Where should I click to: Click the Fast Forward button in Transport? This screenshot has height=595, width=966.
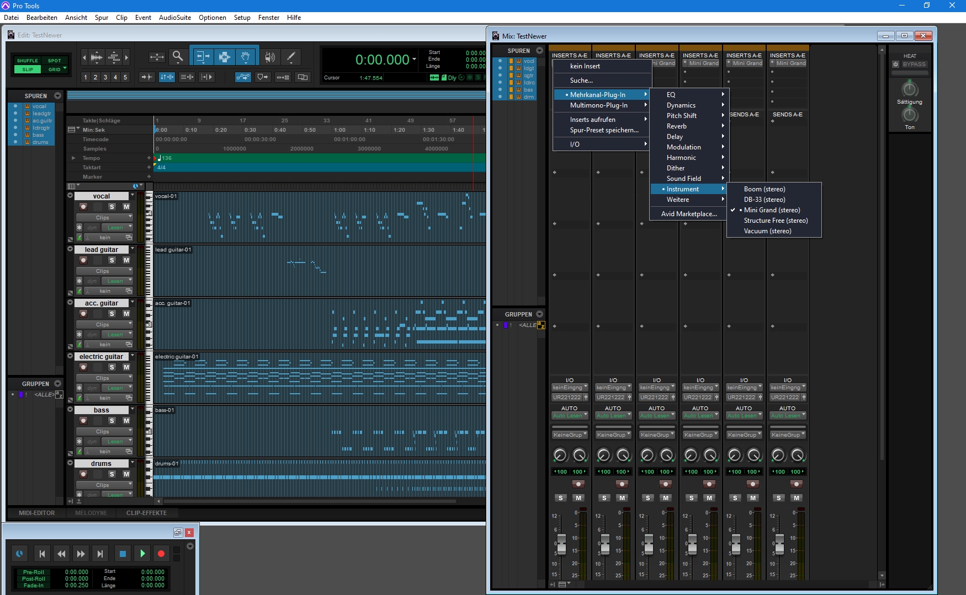pos(81,554)
